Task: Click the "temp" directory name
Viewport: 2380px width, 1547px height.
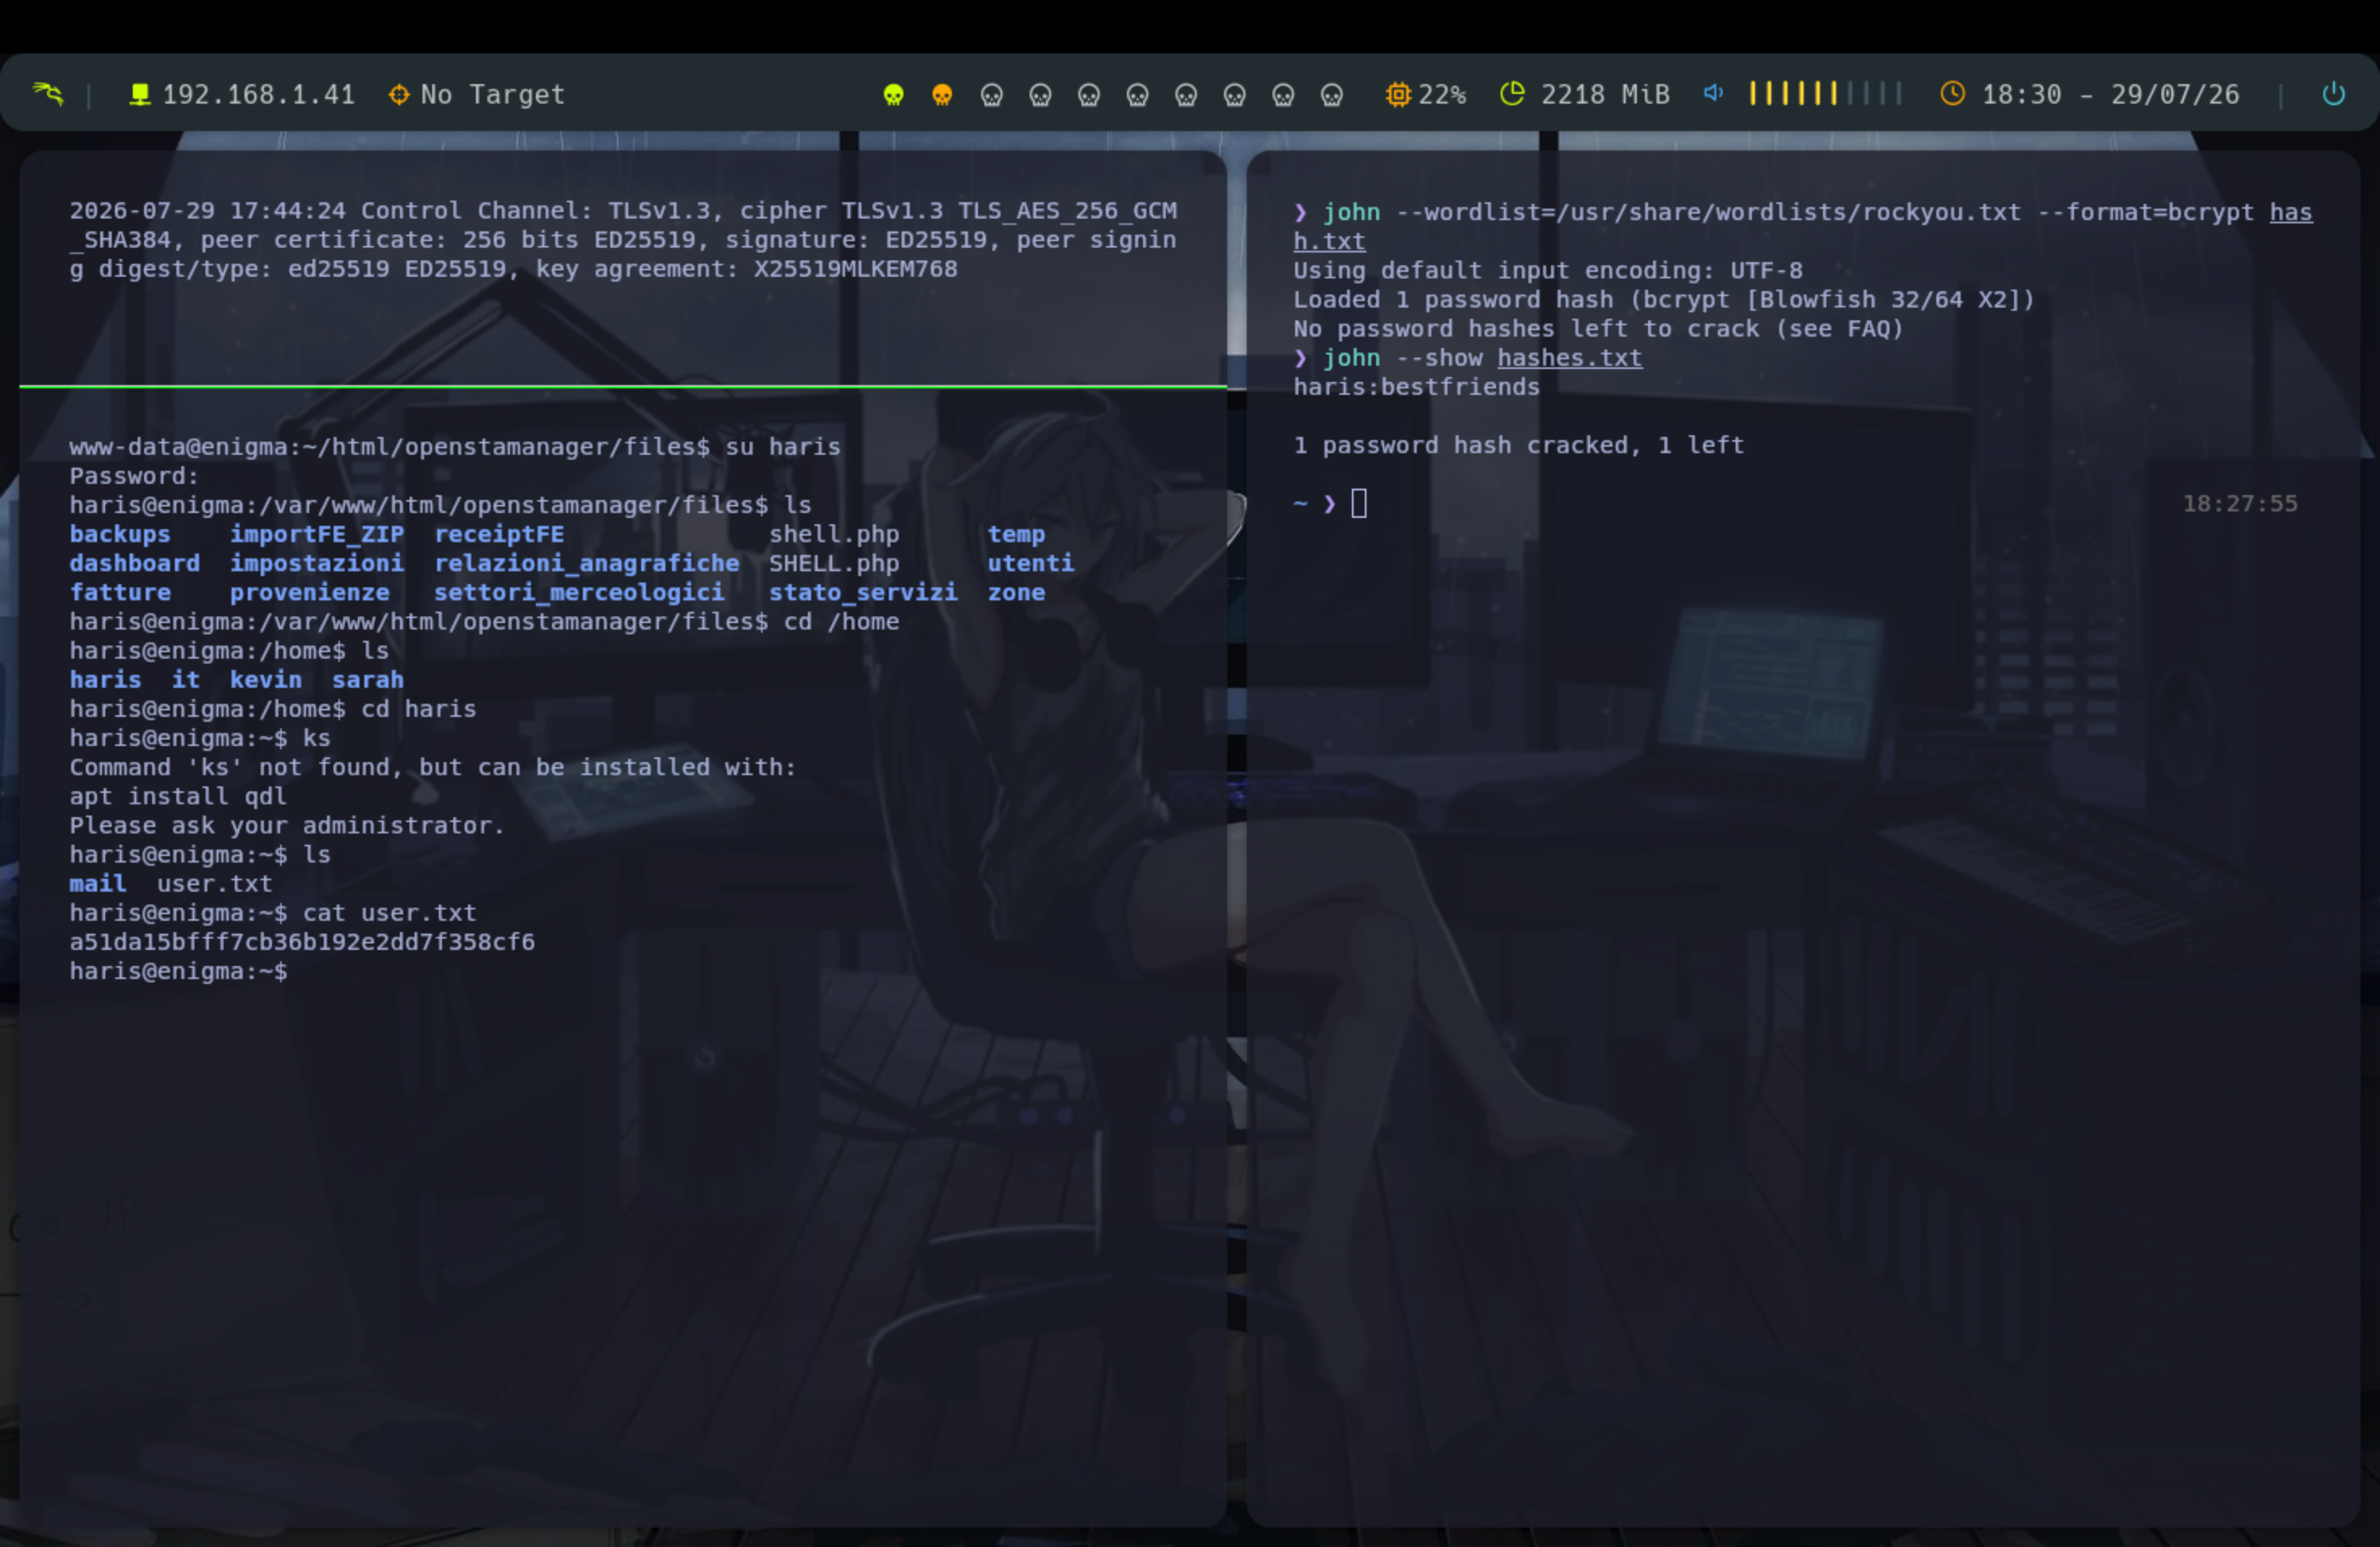Action: (1016, 535)
